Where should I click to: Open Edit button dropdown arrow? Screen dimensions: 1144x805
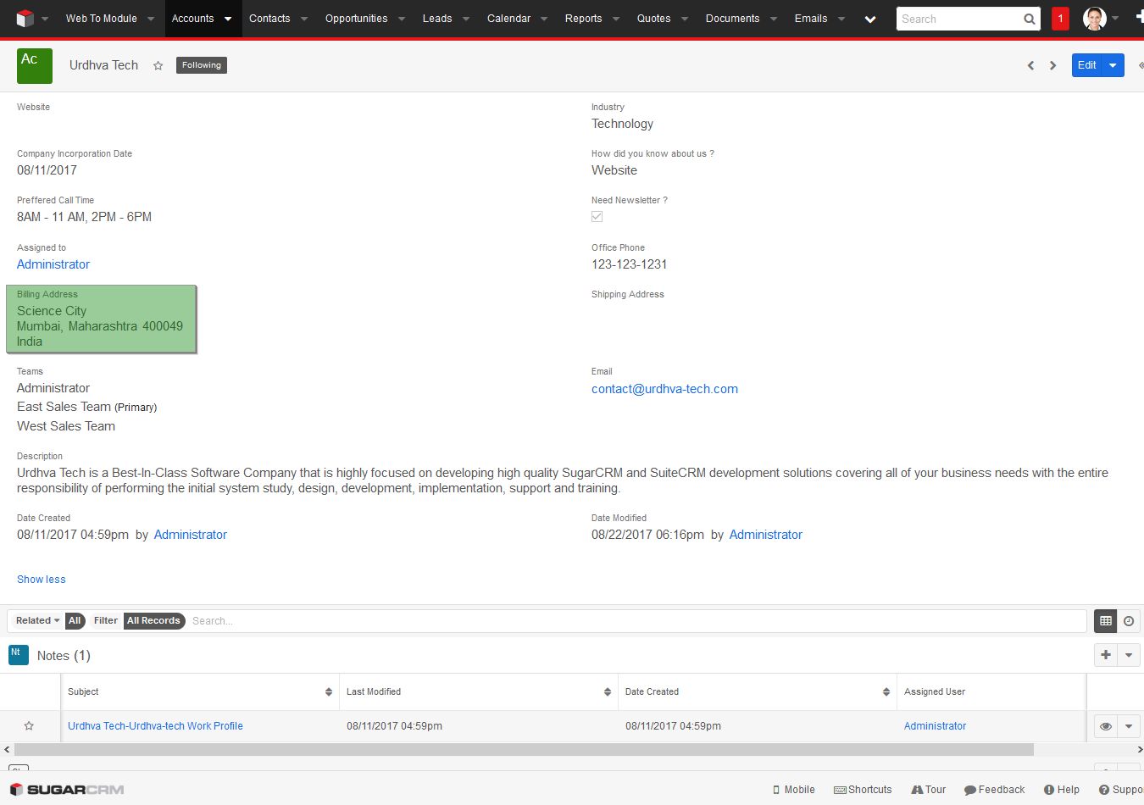point(1113,65)
